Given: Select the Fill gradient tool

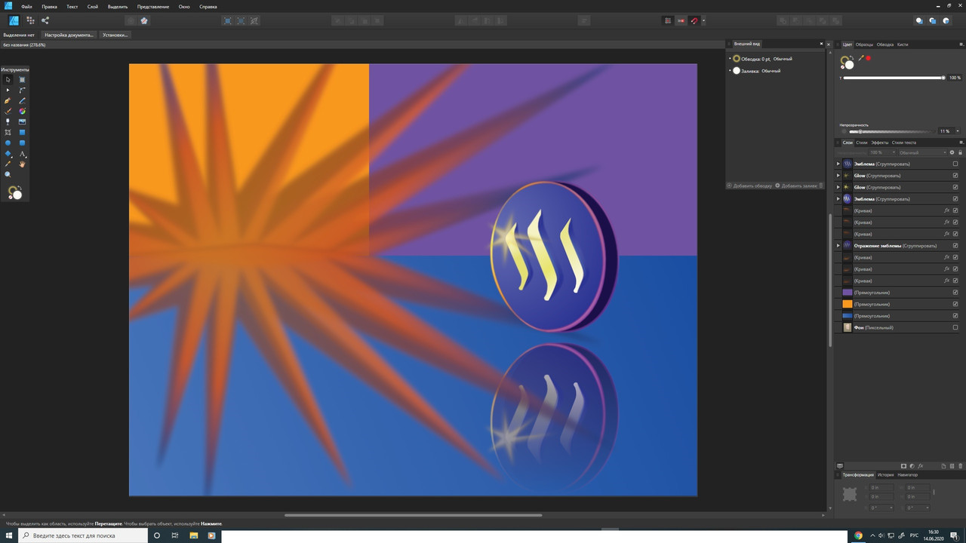Looking at the screenshot, I should [x=22, y=111].
